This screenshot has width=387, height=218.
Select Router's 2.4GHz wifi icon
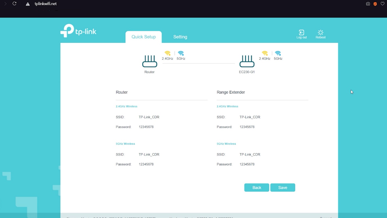pos(167,53)
